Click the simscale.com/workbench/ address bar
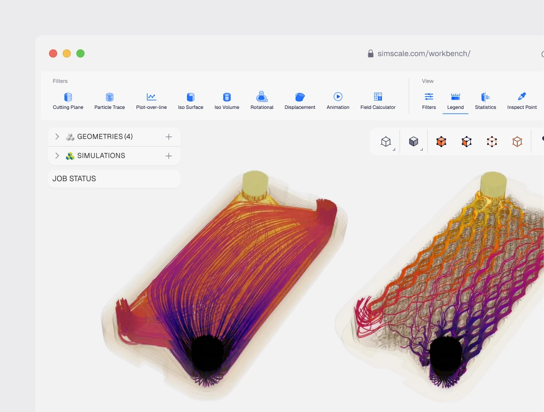Image resolution: width=544 pixels, height=412 pixels. click(424, 53)
